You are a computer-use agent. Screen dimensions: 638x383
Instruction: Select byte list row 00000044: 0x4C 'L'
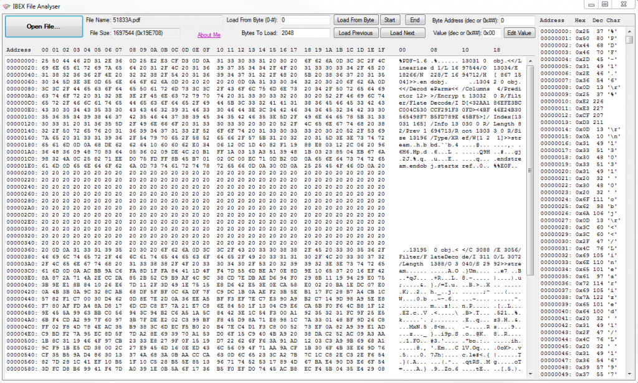coord(579,339)
